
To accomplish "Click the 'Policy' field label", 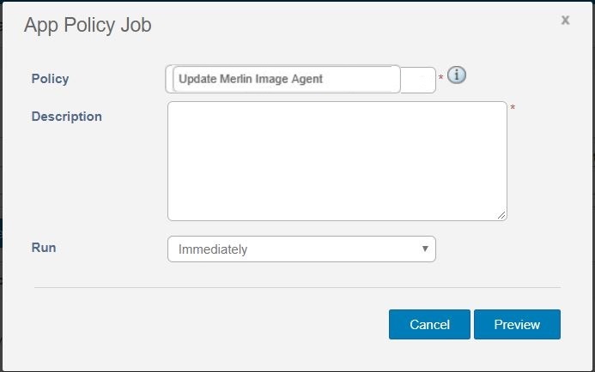I will tap(50, 79).
